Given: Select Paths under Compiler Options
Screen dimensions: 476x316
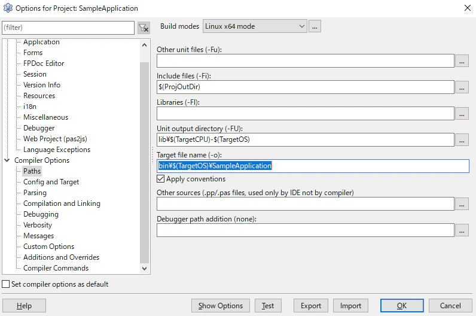Looking at the screenshot, I should click(32, 171).
